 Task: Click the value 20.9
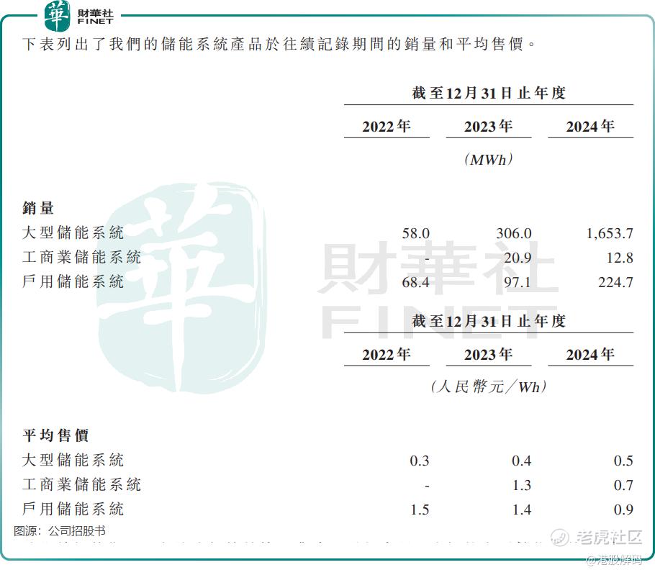[518, 258]
